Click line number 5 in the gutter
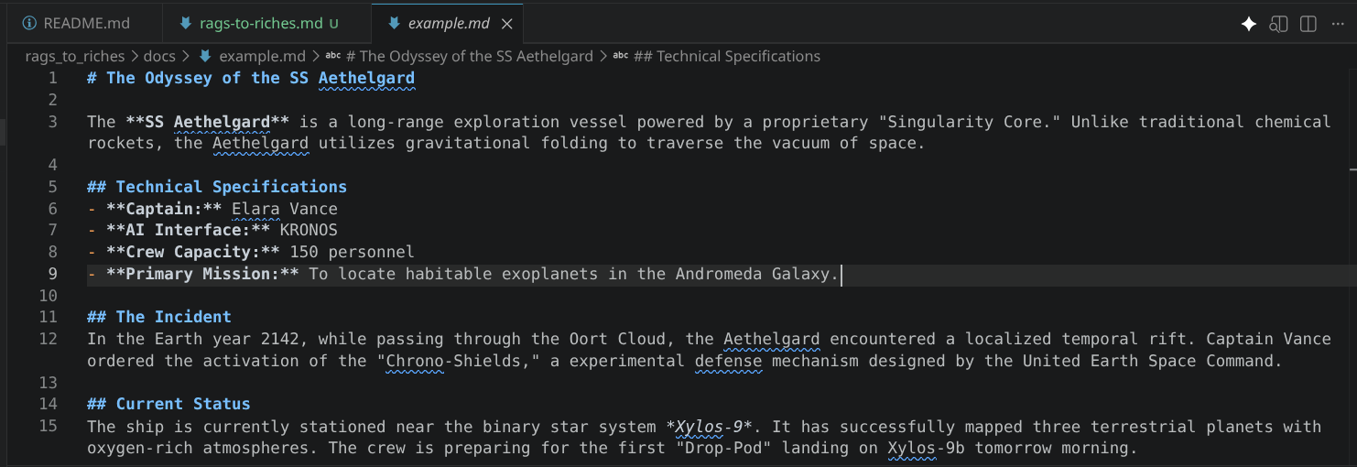Image resolution: width=1357 pixels, height=467 pixels. tap(52, 187)
